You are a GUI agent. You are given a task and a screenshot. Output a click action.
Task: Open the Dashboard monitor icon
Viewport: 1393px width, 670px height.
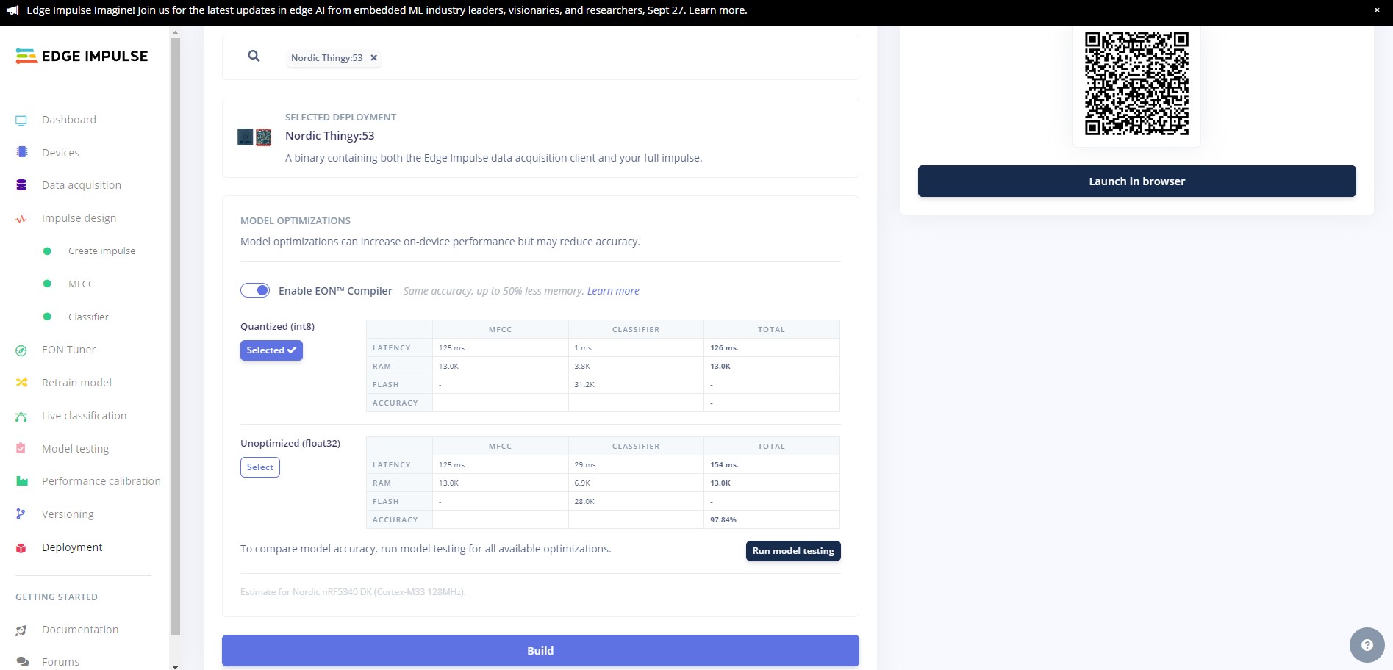[x=21, y=120]
